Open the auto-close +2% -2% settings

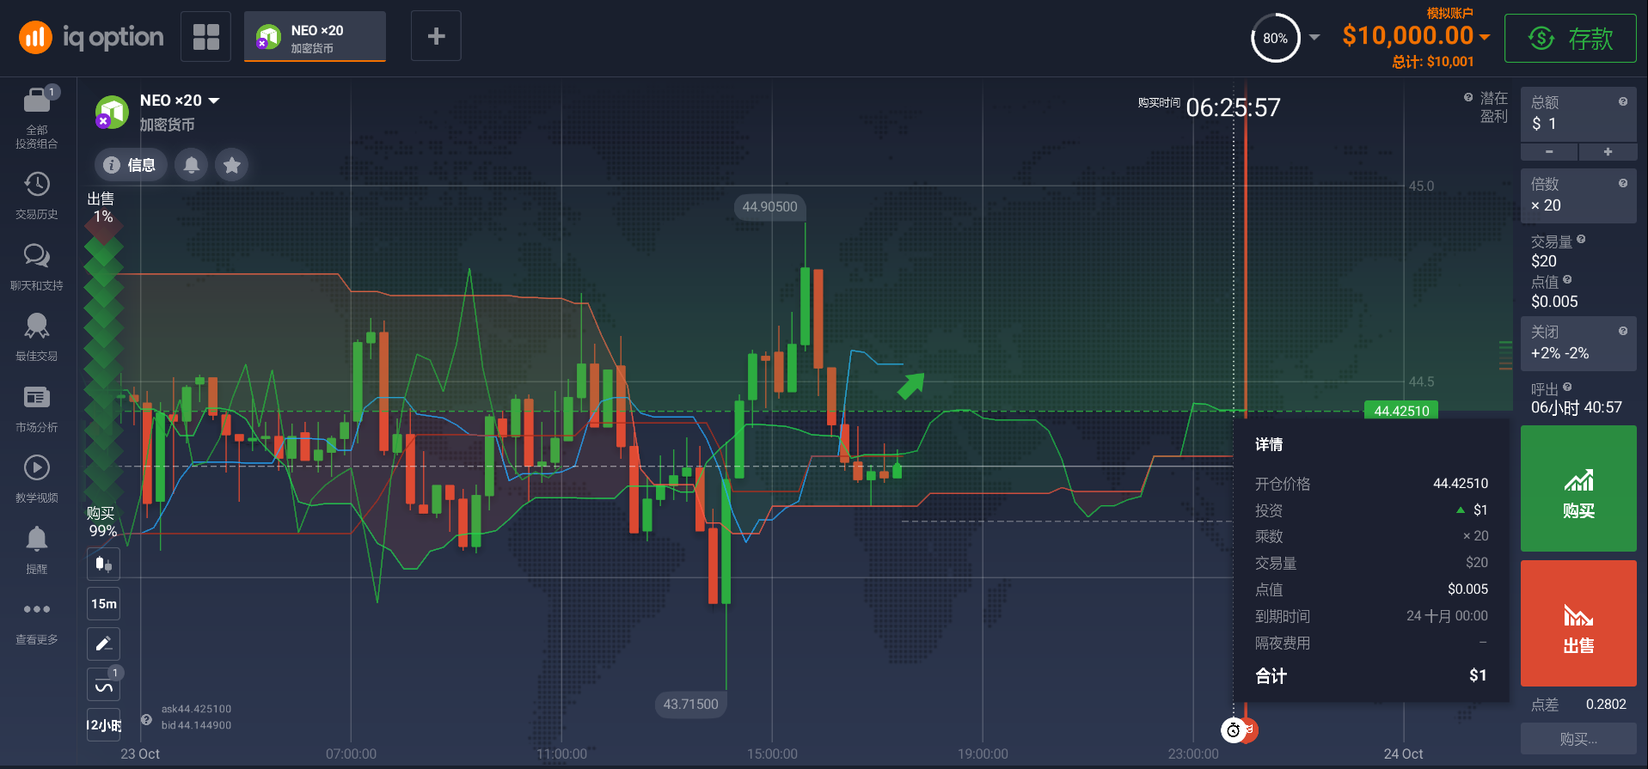(1578, 344)
